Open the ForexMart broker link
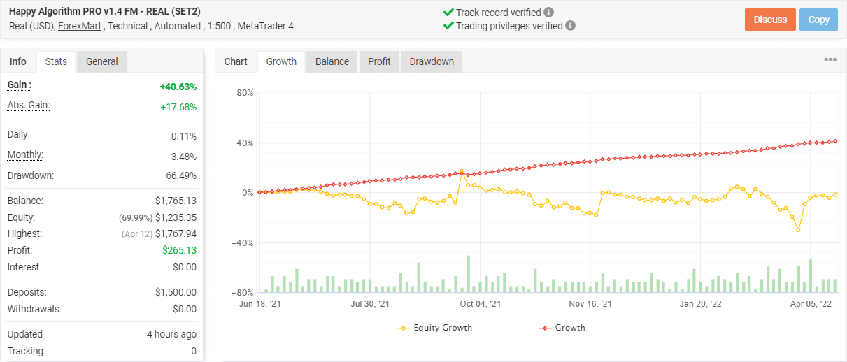 [x=78, y=26]
